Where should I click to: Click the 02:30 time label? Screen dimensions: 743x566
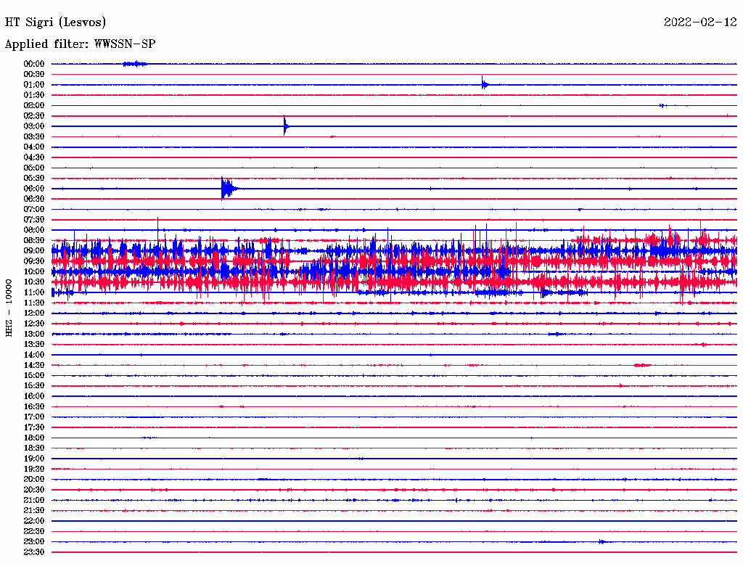tap(34, 116)
